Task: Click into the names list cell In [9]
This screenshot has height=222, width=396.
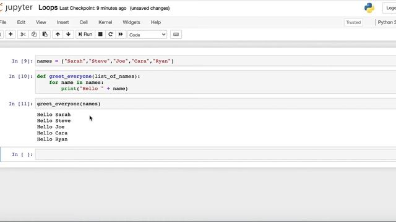Action: [x=215, y=61]
